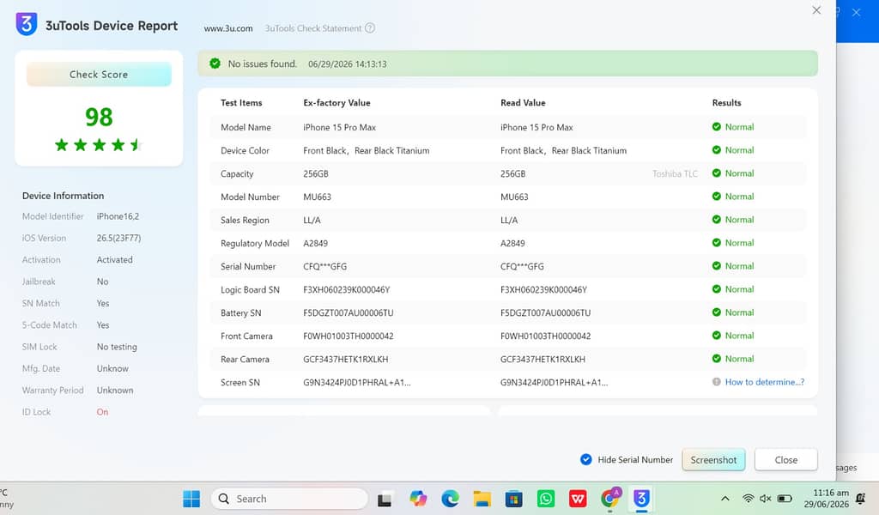Screen dimensions: 879x515
Task: Open Google Chrome from taskbar
Action: (x=610, y=499)
